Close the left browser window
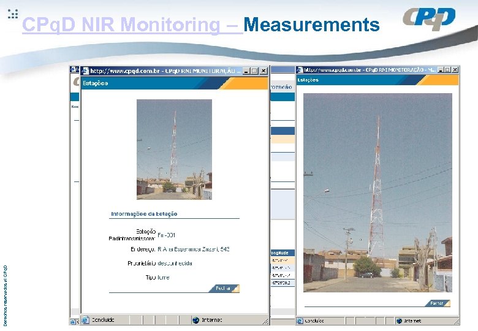Image resolution: width=478 pixels, height=331 pixels. point(264,71)
